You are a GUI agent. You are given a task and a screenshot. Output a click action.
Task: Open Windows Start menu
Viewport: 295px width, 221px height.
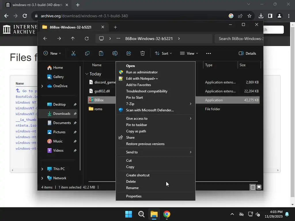[129, 214]
